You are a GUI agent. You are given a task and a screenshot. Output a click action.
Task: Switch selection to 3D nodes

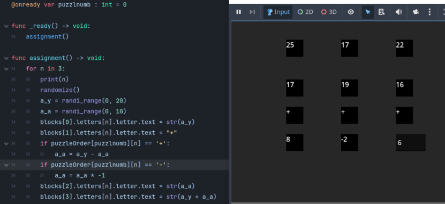(x=329, y=12)
